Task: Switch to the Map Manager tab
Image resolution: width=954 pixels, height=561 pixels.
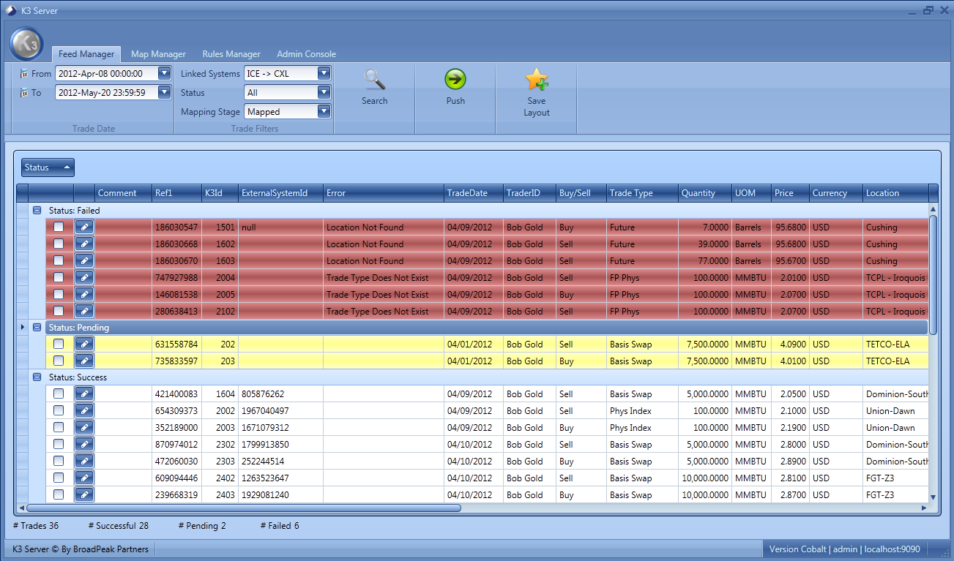Action: (158, 54)
